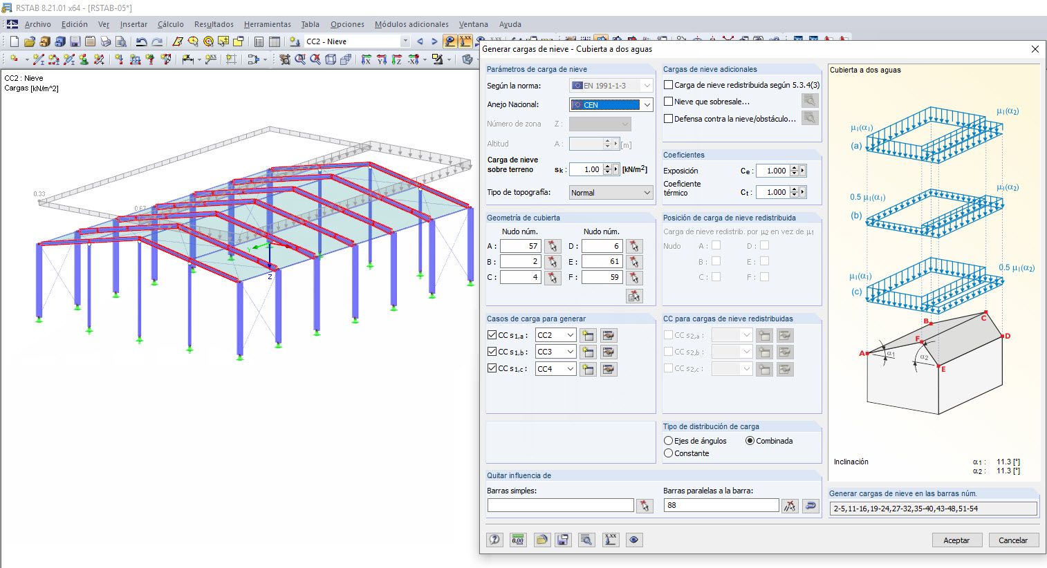Click the reverse arrow icon beside parallel bars
1047x568 pixels.
pos(810,506)
